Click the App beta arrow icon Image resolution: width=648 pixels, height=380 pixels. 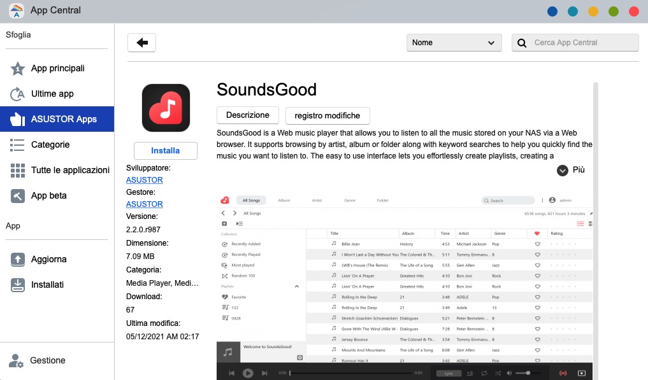click(x=17, y=196)
